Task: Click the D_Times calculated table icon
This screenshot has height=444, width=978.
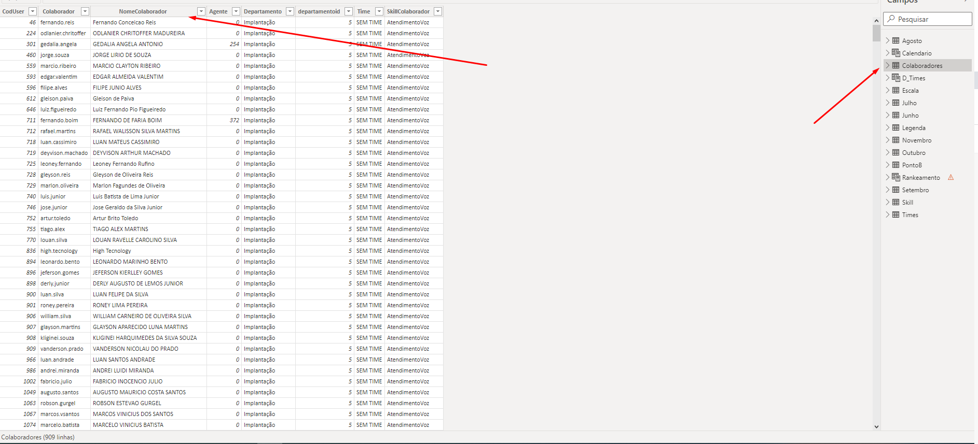Action: click(x=896, y=78)
